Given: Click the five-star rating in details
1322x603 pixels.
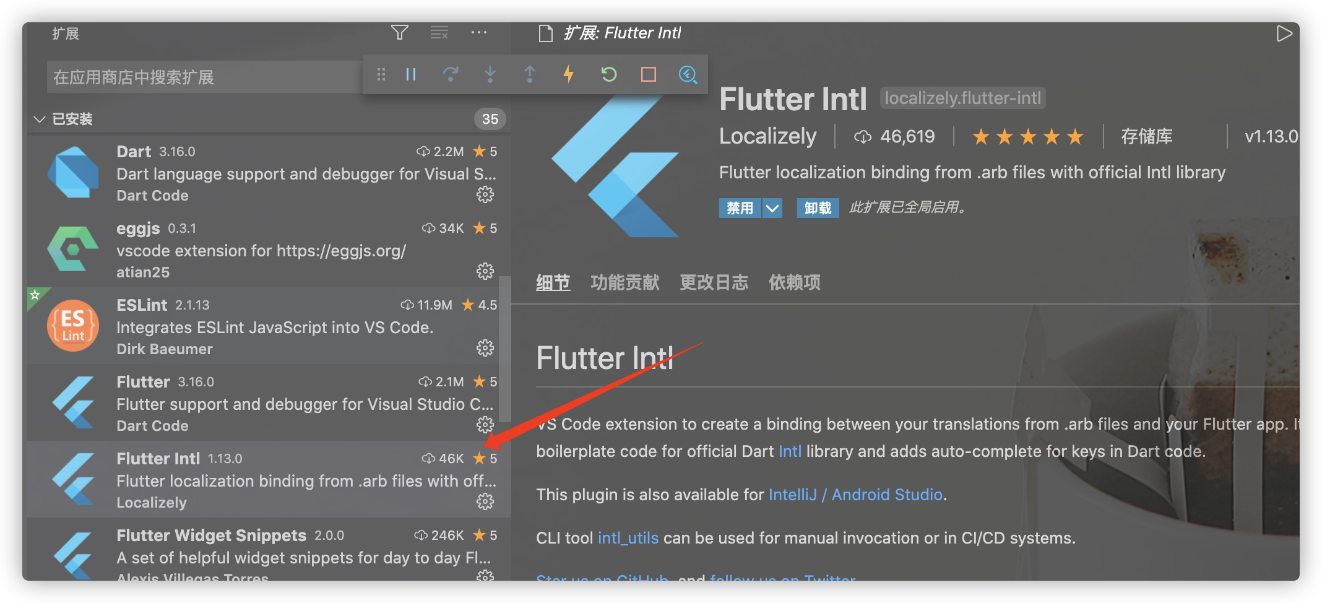Looking at the screenshot, I should pos(1028,137).
